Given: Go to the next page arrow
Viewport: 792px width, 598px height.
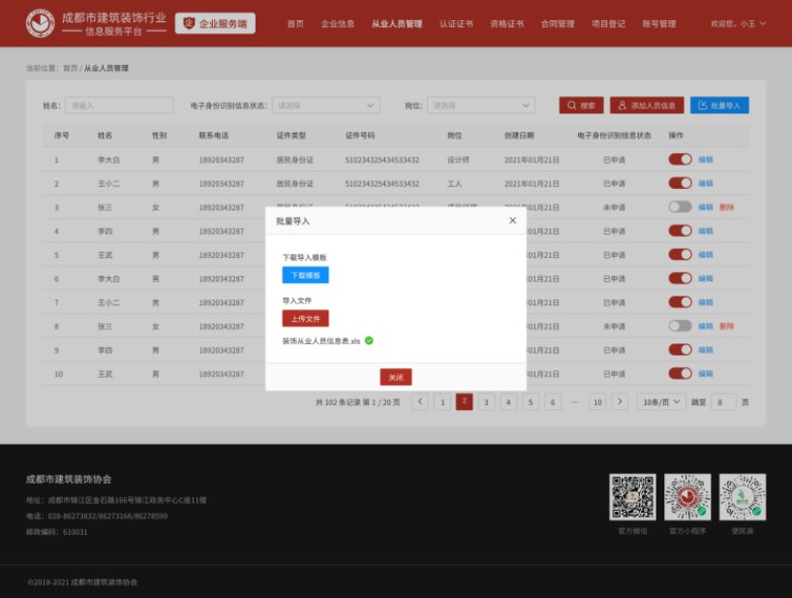Looking at the screenshot, I should 620,401.
